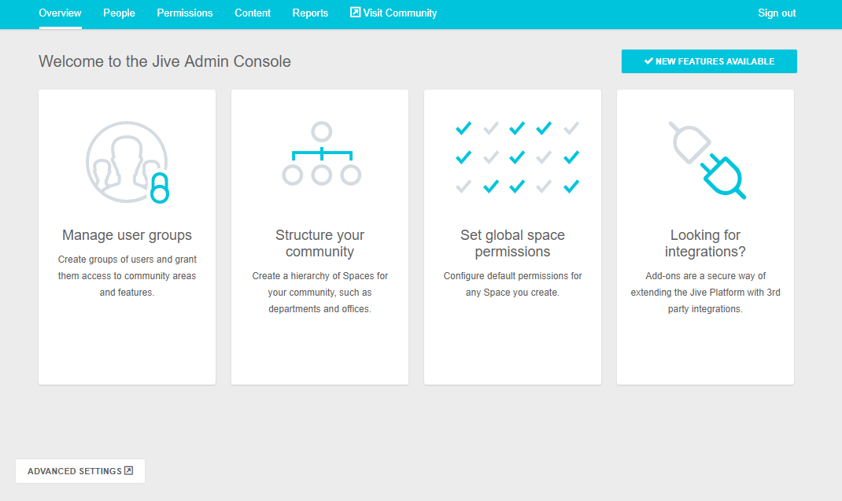Click the 'Create a hierarchy of Spaces' description
Viewport: 842px width, 501px height.
coord(320,293)
